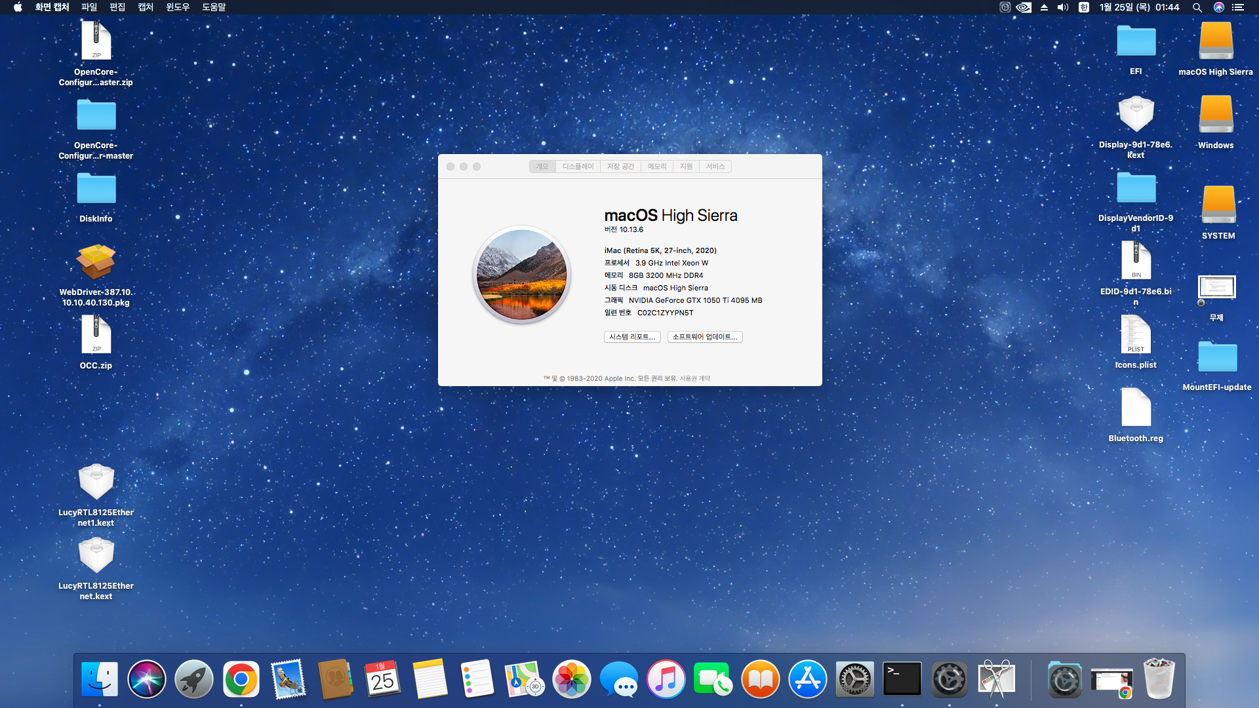Open the 편집 menu

(117, 7)
